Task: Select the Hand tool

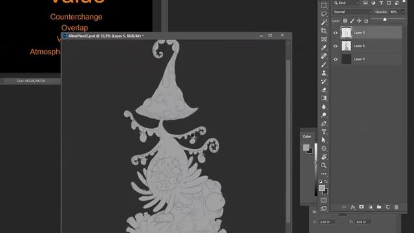Action: pyautogui.click(x=323, y=157)
